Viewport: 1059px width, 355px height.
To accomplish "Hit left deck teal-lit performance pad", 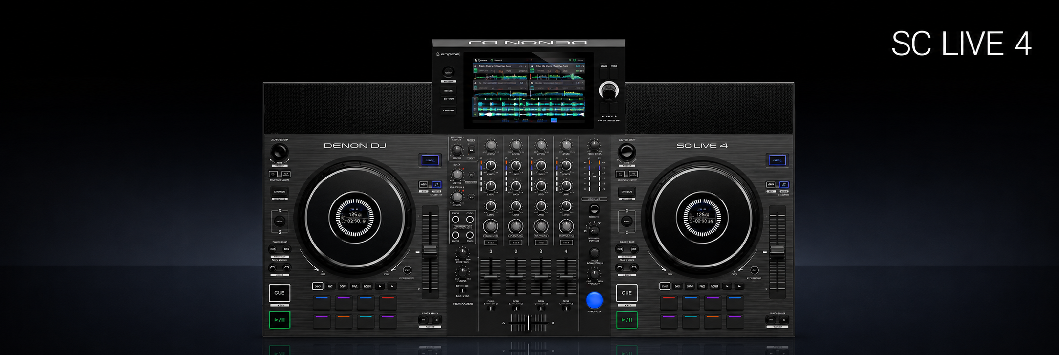I will coord(366,321).
